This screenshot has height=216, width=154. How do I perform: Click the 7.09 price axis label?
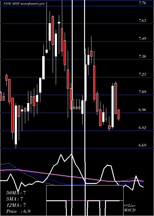(143, 92)
